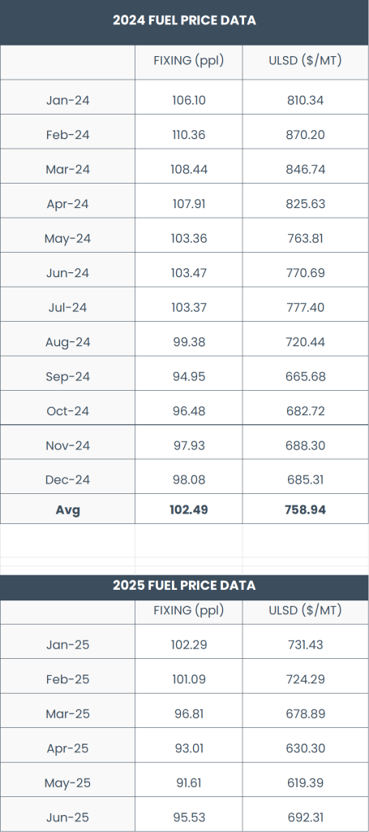Select the Dec-24 row label
The width and height of the screenshot is (369, 832).
click(x=68, y=479)
